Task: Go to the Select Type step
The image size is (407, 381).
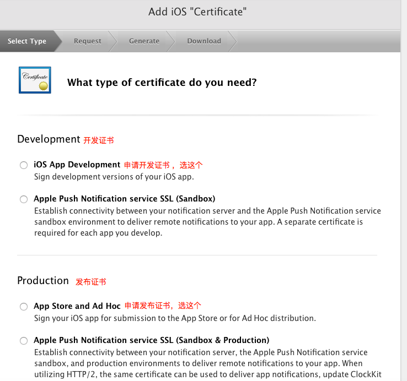Action: pos(27,41)
